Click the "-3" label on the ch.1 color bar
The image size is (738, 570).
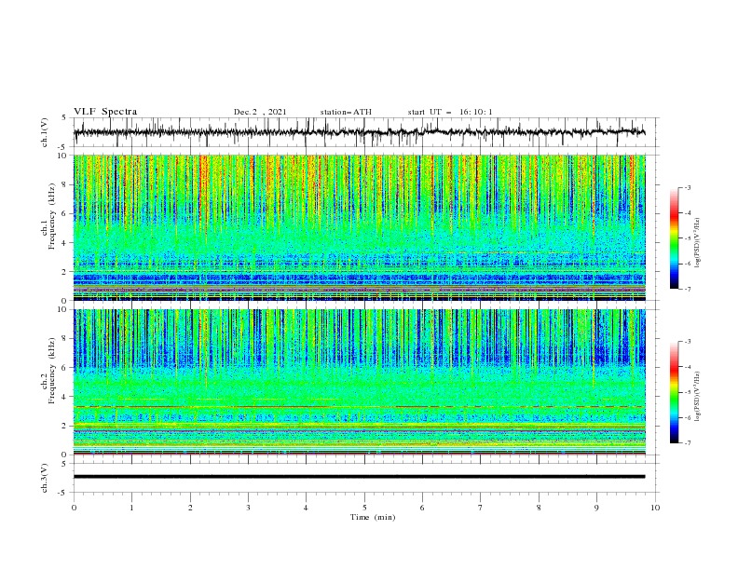[x=687, y=187]
